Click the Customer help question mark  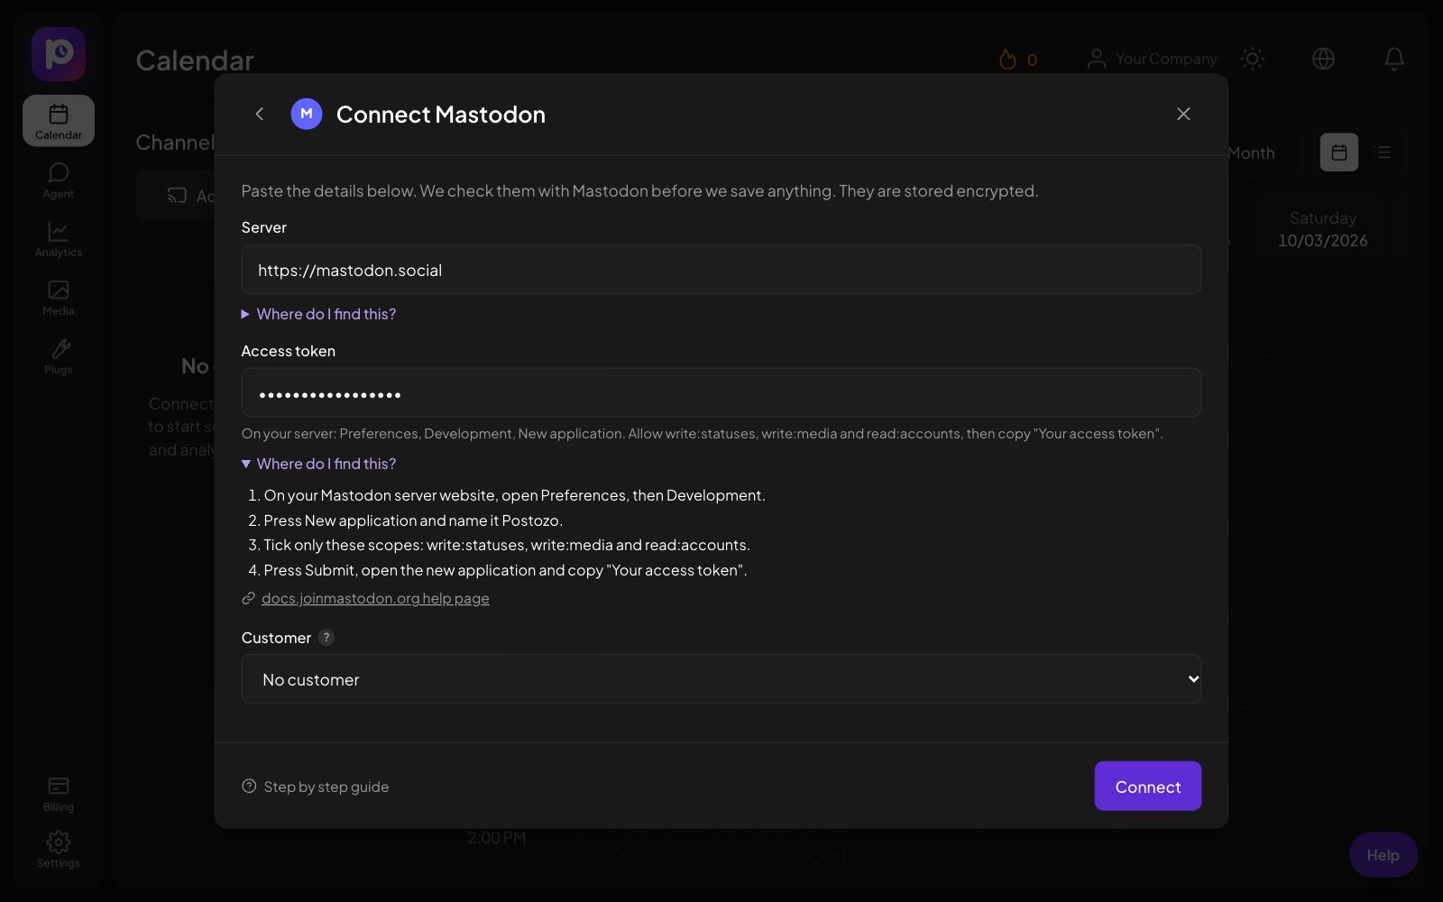(x=326, y=638)
